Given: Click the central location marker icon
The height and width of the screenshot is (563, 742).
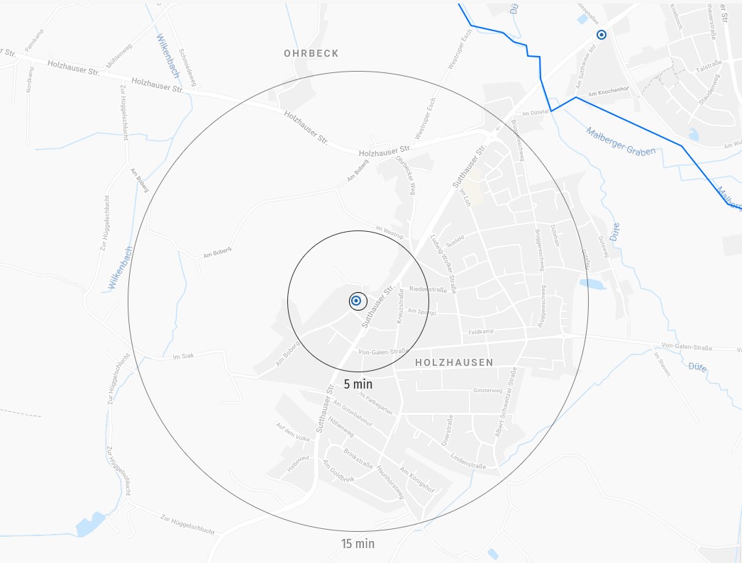Looking at the screenshot, I should [356, 301].
